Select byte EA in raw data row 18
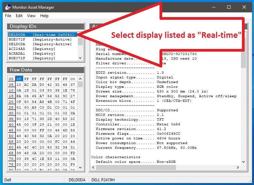The image size is (254, 185). 19,96
